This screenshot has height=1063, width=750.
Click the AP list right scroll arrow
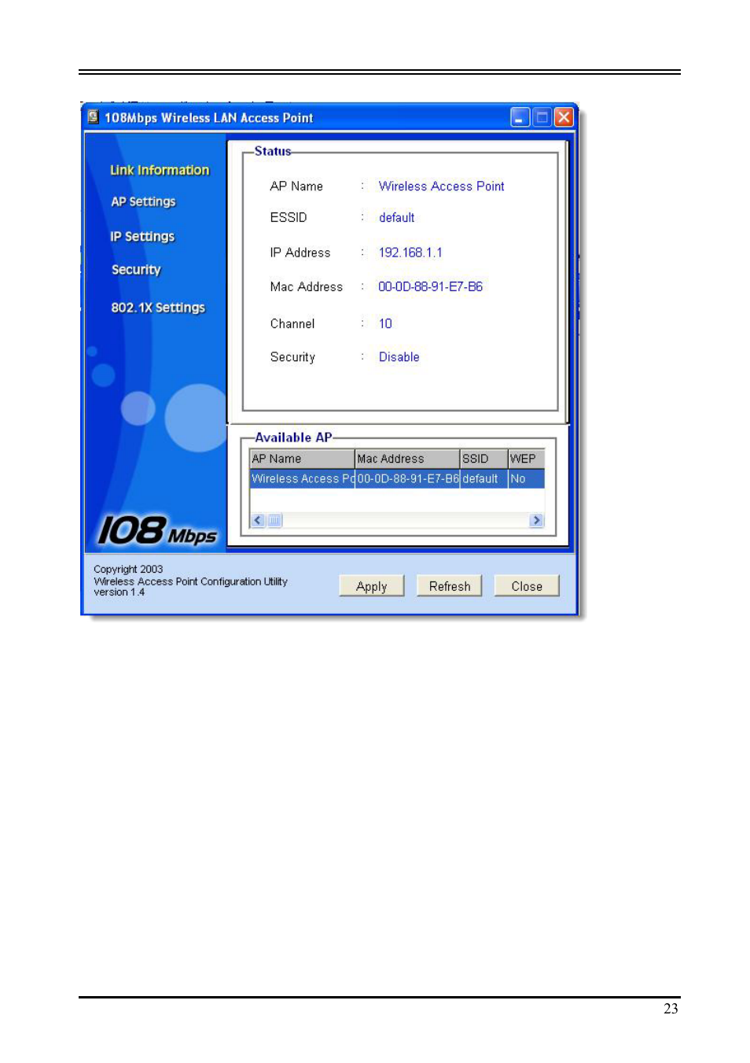pyautogui.click(x=537, y=520)
